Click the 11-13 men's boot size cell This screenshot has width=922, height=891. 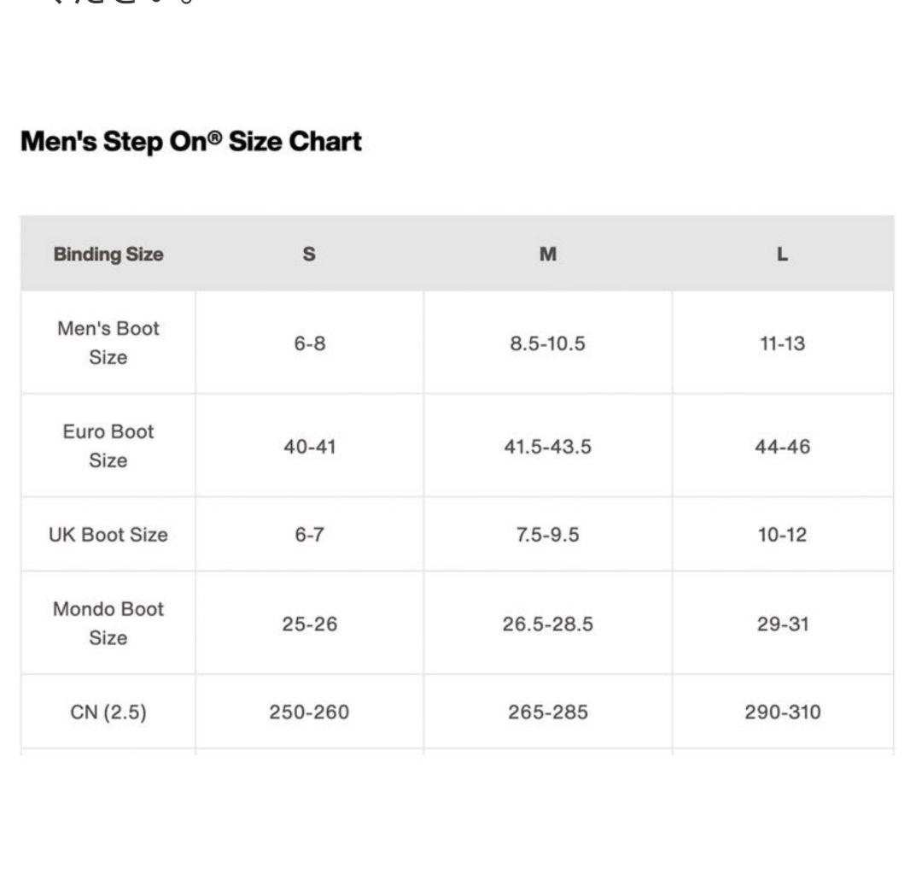[782, 344]
